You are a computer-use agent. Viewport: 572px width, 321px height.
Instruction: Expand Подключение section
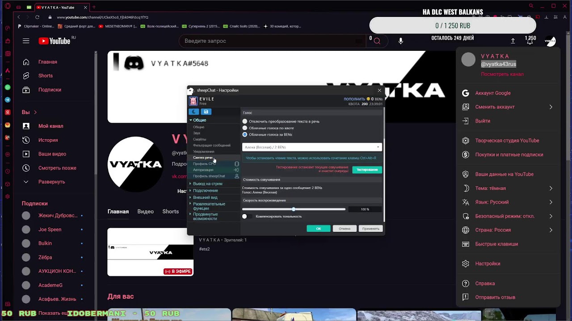click(190, 190)
